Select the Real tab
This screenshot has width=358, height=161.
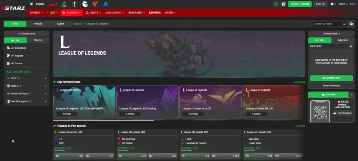[15, 24]
